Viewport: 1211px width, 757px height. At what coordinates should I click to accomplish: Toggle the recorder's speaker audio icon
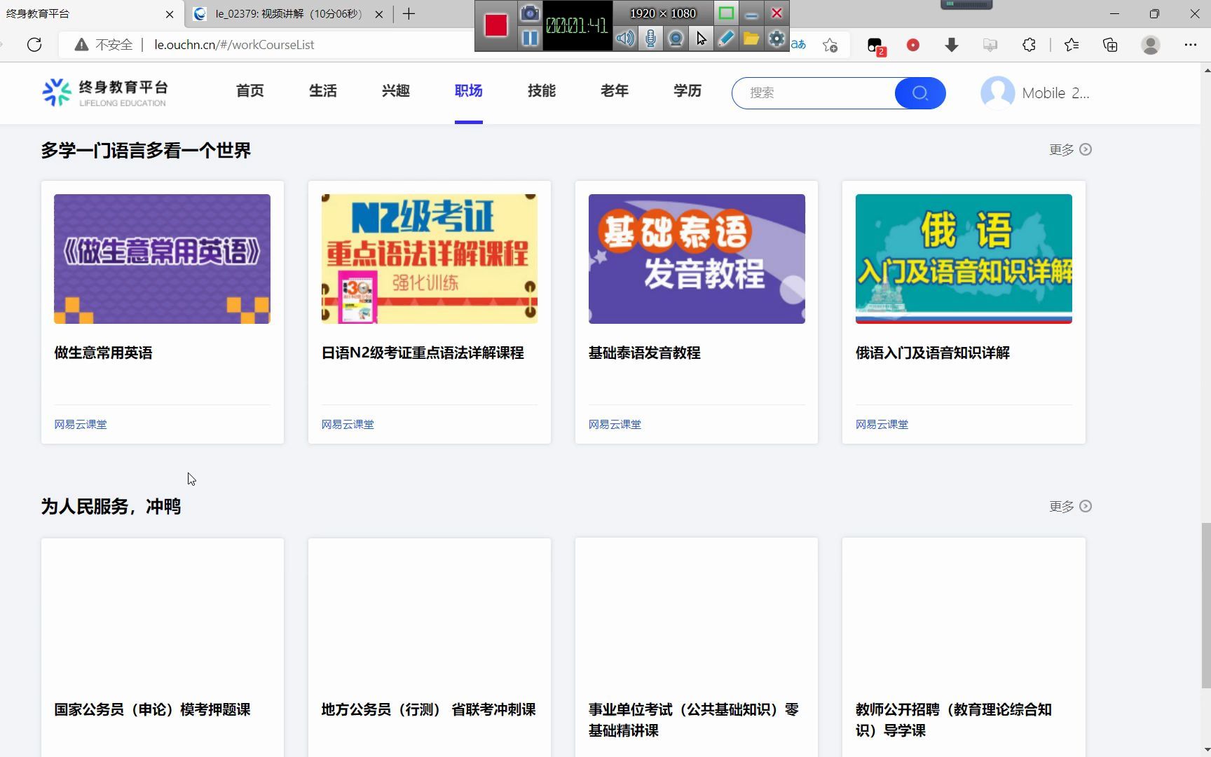point(625,39)
